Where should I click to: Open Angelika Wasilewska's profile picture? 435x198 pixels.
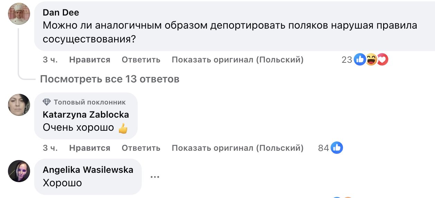coord(19,171)
